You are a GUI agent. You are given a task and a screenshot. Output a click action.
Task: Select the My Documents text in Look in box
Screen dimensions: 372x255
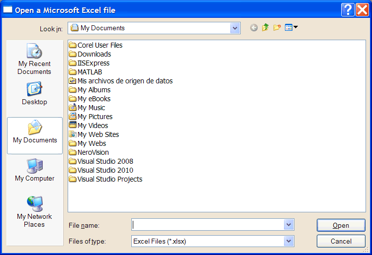[102, 28]
